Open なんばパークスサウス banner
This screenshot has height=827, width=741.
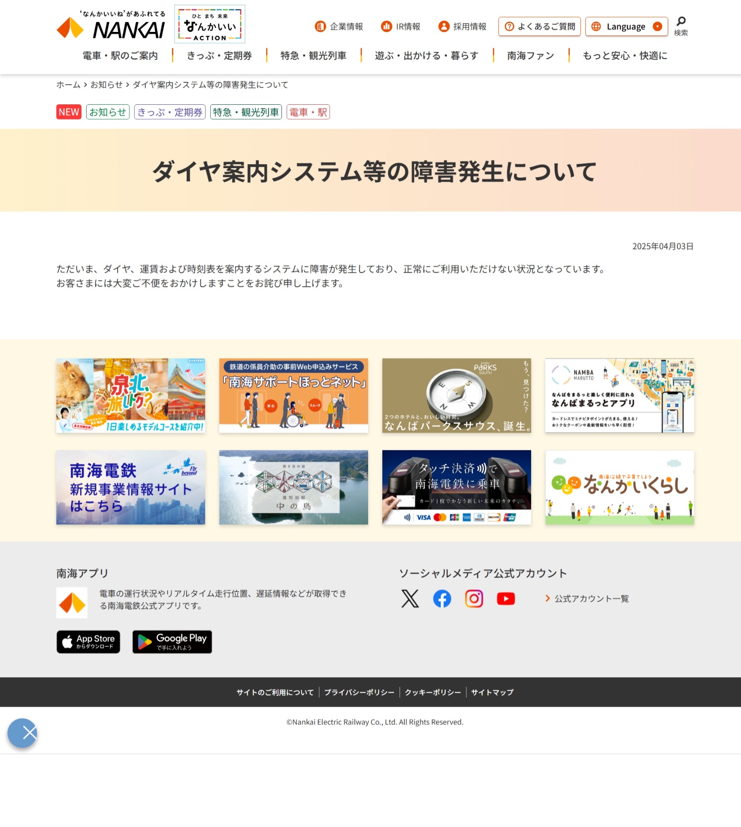(456, 396)
